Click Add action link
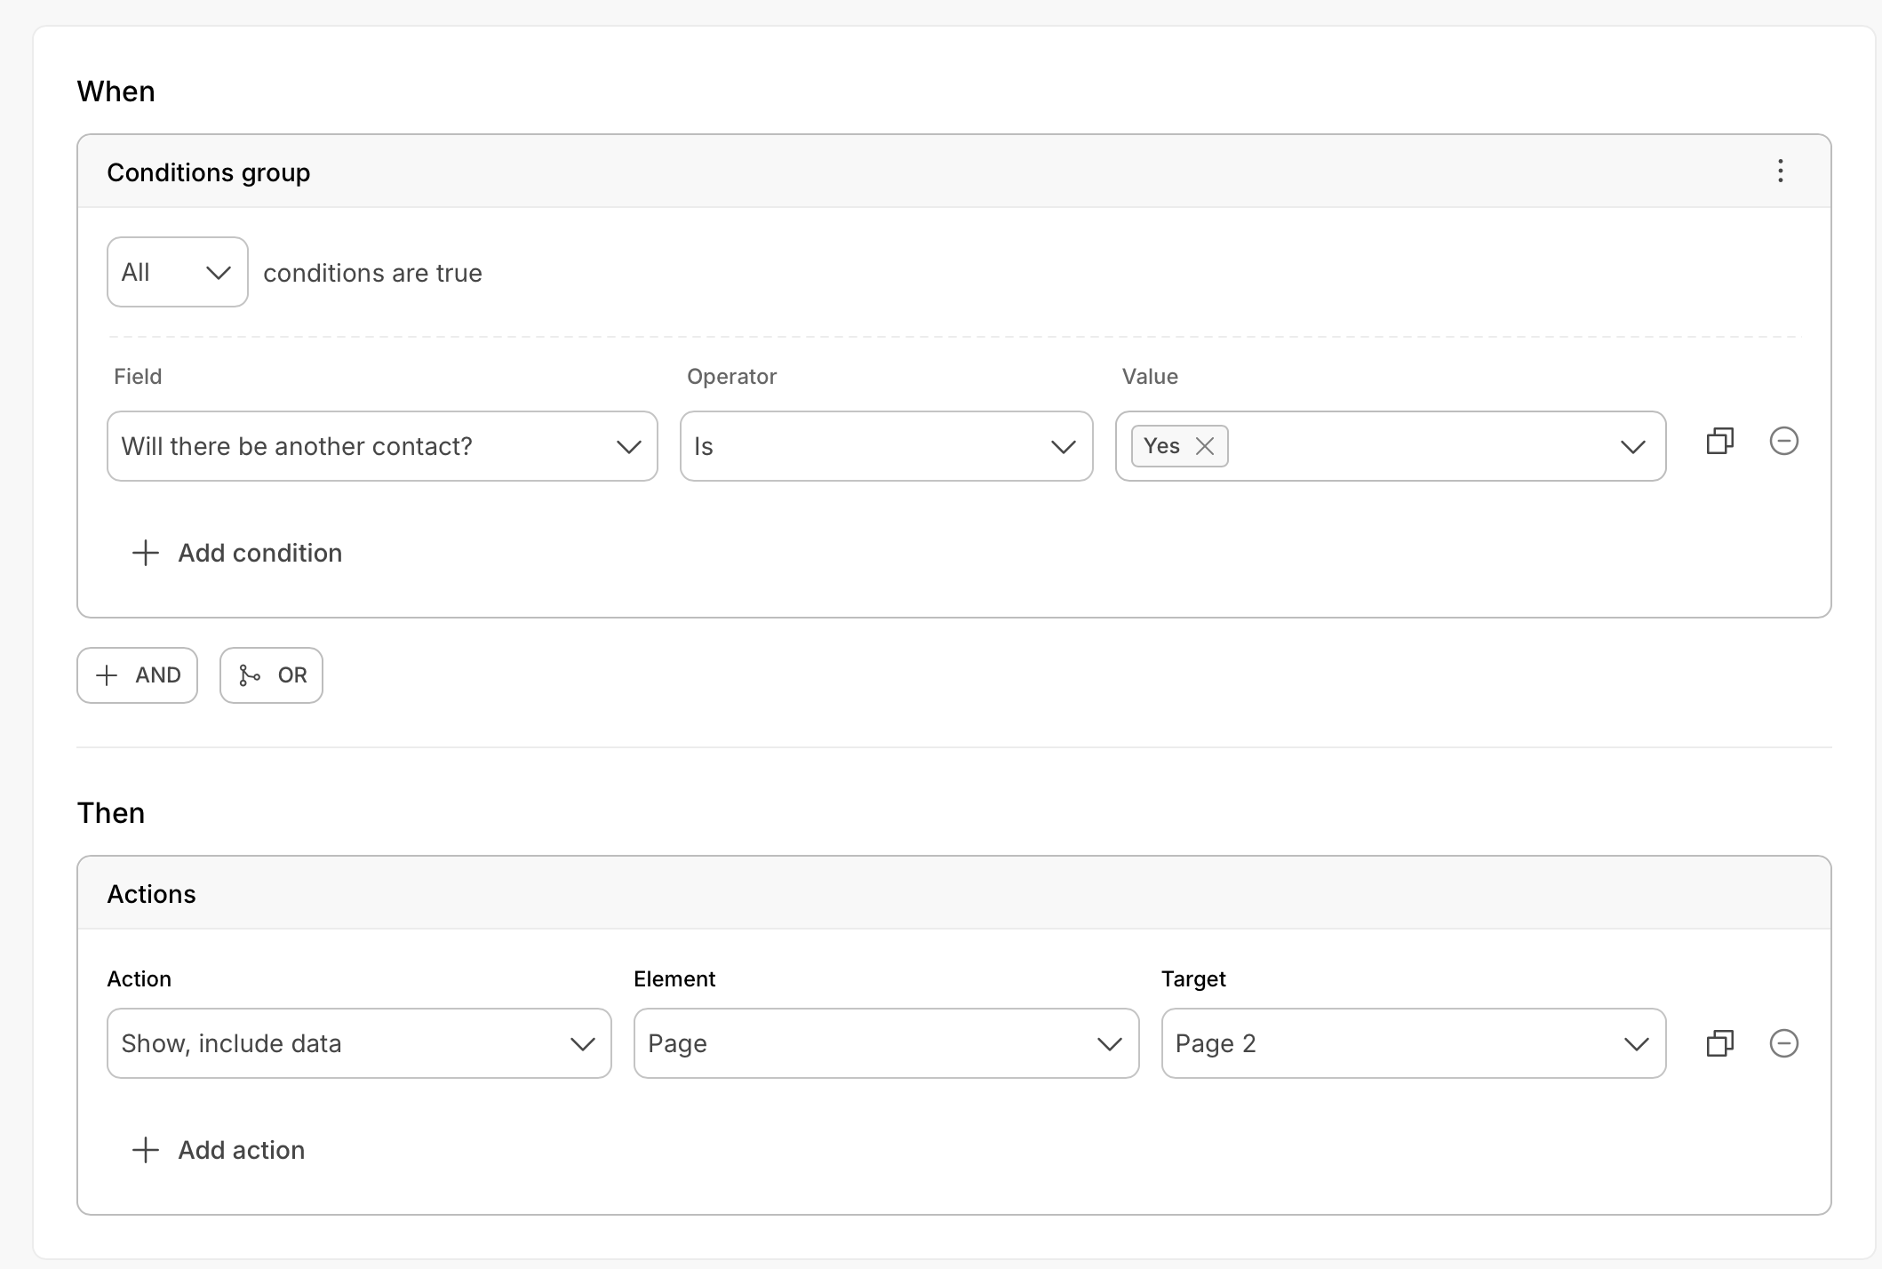The image size is (1882, 1269). (x=241, y=1150)
